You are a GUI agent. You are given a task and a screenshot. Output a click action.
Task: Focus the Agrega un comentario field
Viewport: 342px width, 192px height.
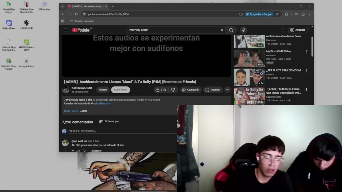122,131
